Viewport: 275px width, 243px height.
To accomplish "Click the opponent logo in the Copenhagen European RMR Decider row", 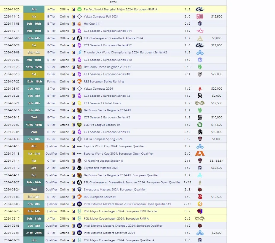I will 200,211.
